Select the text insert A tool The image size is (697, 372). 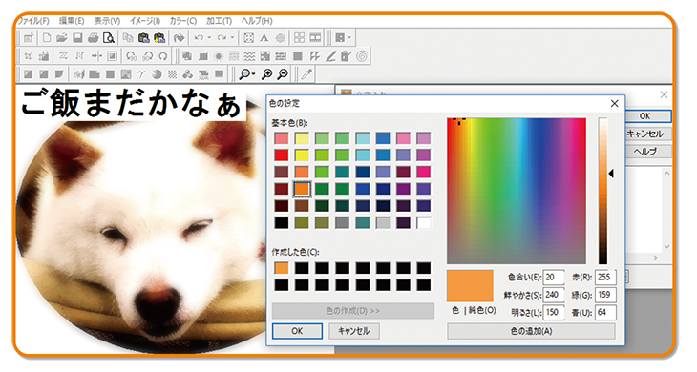264,38
